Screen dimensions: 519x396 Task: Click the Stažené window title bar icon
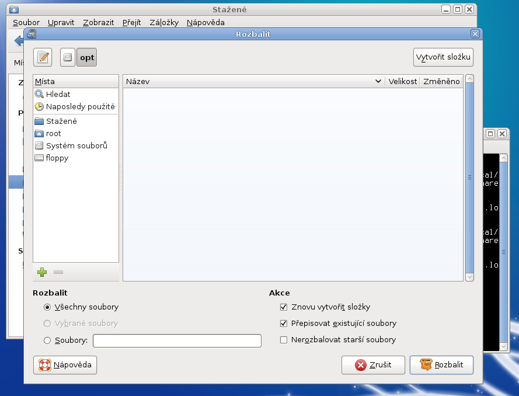[14, 9]
